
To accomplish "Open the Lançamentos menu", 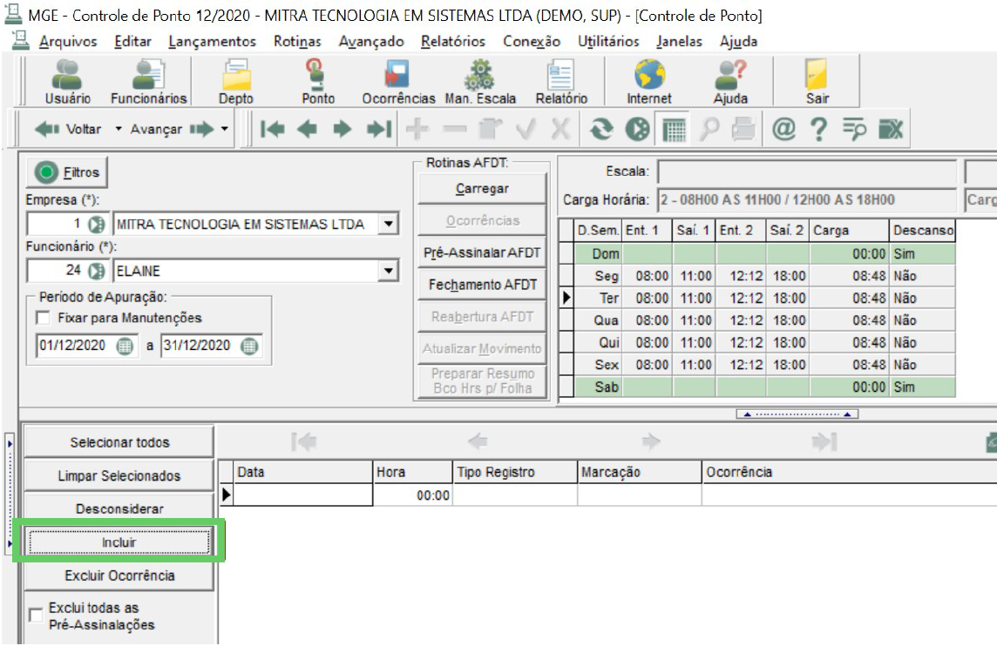I will [212, 41].
